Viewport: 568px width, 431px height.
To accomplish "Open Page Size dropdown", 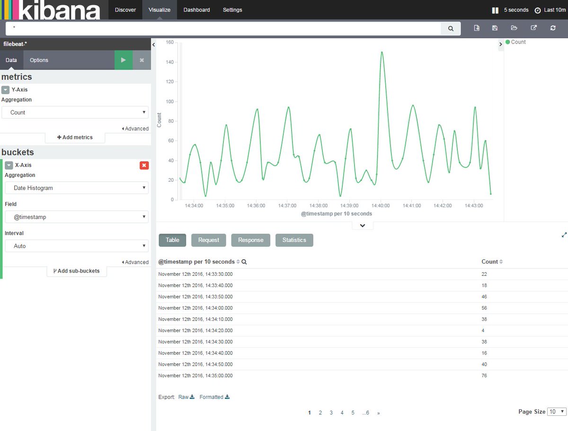I will click(x=557, y=412).
